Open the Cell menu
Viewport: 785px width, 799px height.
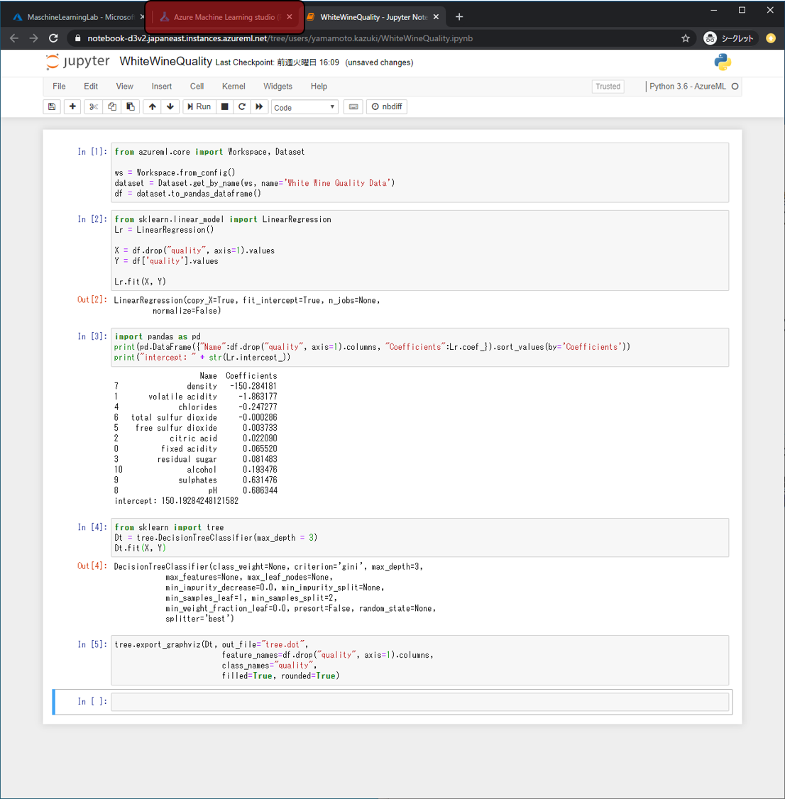(x=197, y=87)
